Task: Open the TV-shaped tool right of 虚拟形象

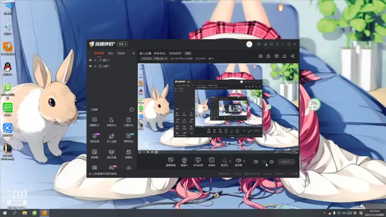Action: pos(128,154)
